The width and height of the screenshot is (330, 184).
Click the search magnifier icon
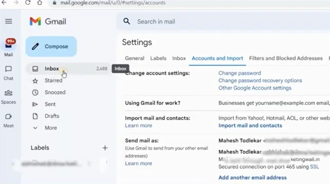(127, 21)
